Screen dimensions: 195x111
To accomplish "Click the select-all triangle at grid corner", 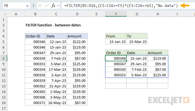I will [x=4, y=14].
